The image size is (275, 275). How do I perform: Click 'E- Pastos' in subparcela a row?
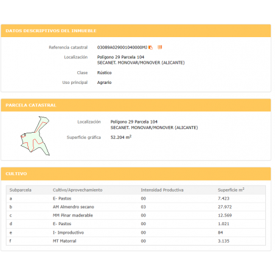(x=62, y=198)
